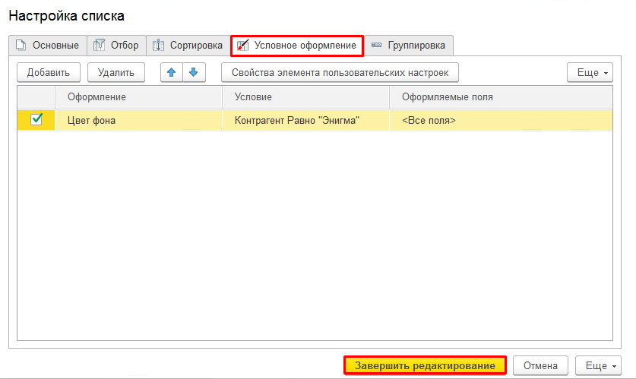Click the Основные tab page icon
The width and height of the screenshot is (636, 379).
[x=21, y=46]
